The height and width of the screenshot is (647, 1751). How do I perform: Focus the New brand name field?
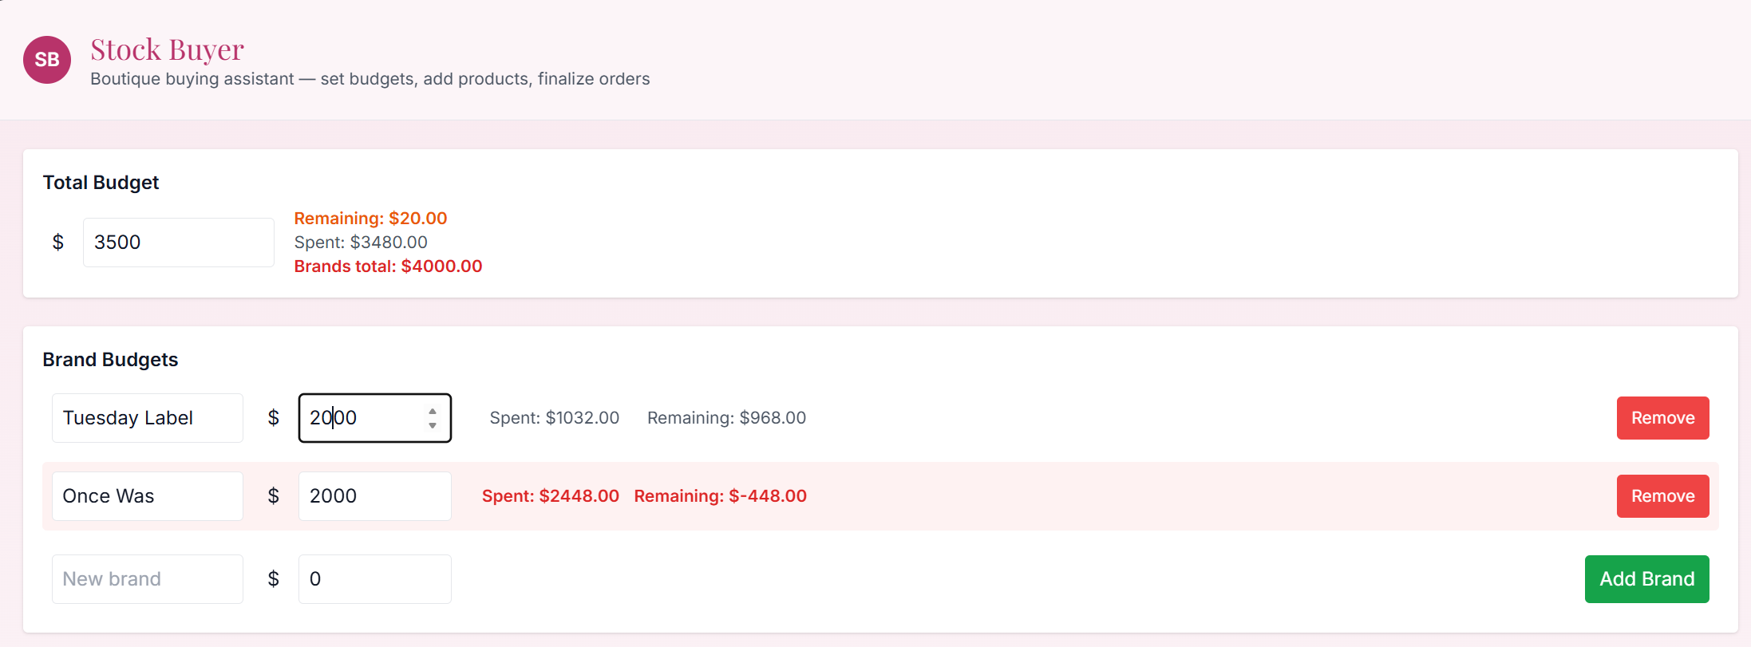point(147,579)
